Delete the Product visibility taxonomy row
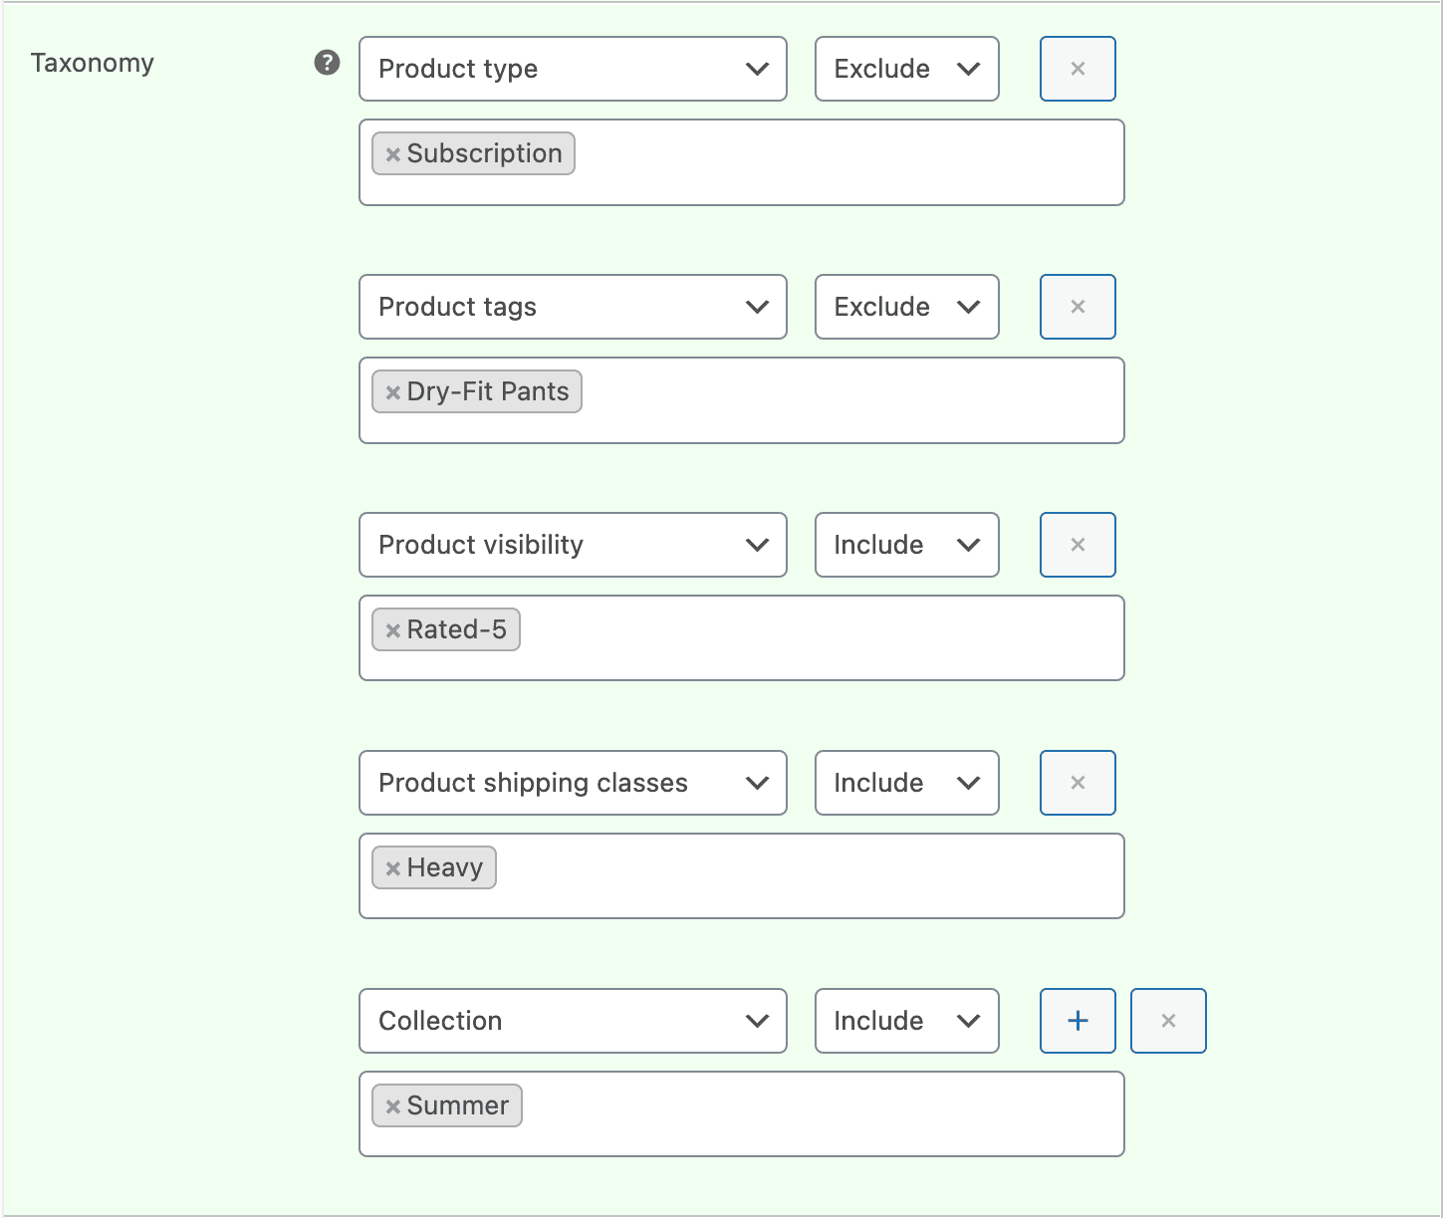This screenshot has height=1218, width=1445. coord(1078,545)
